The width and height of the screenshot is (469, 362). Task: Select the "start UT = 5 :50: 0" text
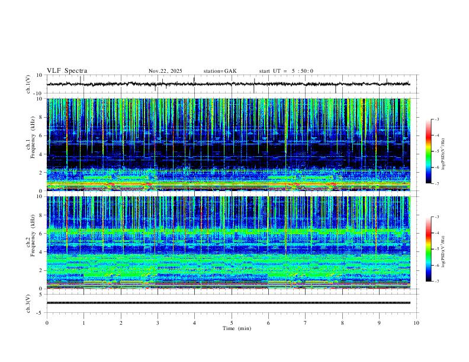pos(286,71)
